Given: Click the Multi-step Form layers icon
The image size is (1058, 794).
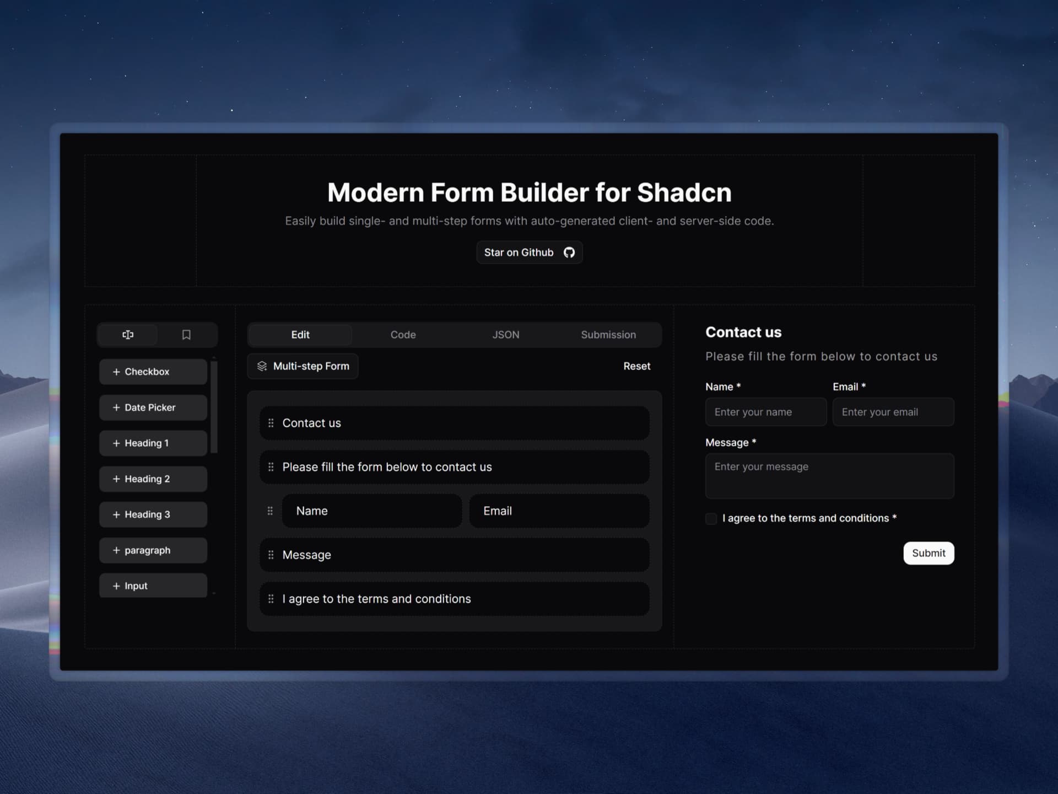Looking at the screenshot, I should pyautogui.click(x=262, y=366).
